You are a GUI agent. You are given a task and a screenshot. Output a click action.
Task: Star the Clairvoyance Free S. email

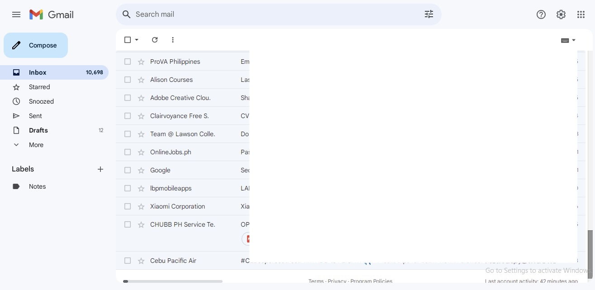(x=141, y=116)
